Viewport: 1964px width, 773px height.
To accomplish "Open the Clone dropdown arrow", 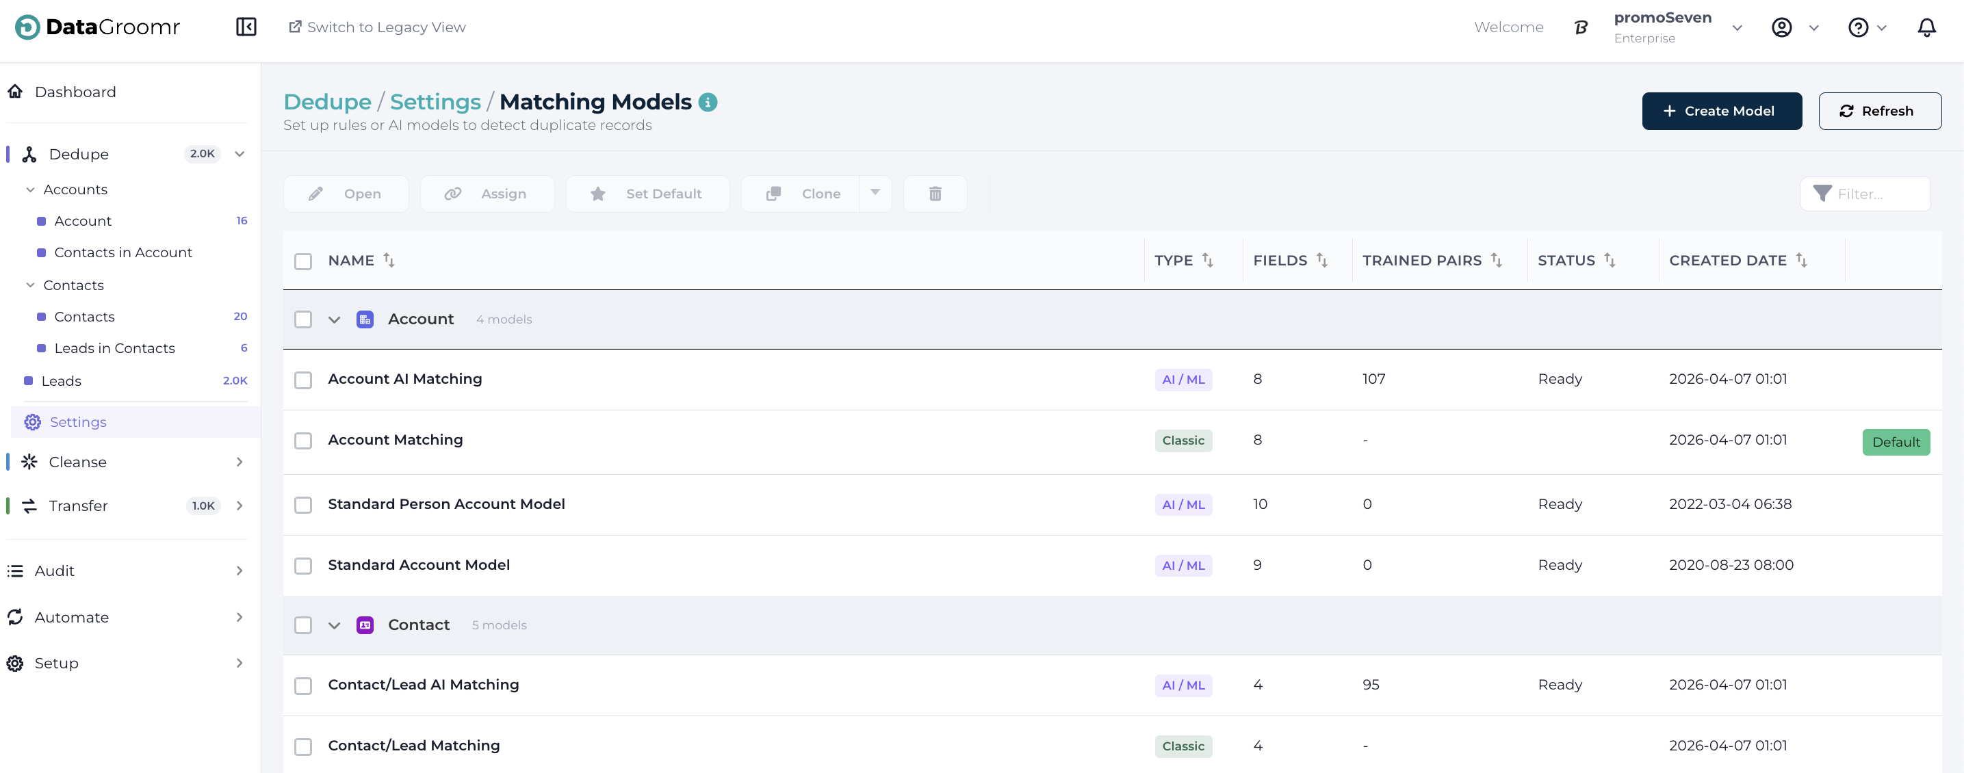I will pyautogui.click(x=875, y=193).
